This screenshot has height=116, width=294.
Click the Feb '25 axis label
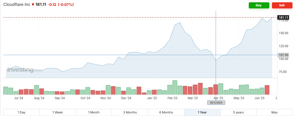coord(173,98)
